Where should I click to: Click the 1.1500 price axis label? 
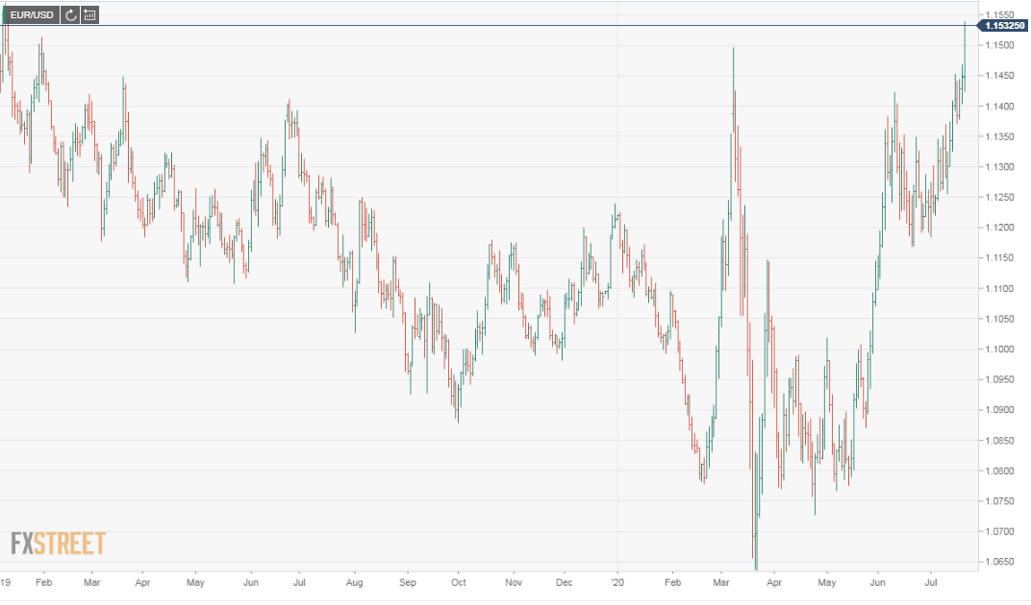point(998,45)
